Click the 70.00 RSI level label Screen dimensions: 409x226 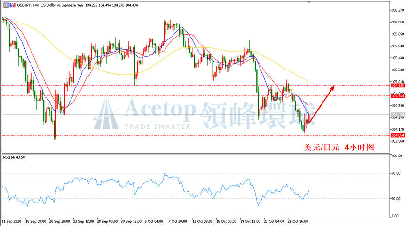[x=396, y=173]
